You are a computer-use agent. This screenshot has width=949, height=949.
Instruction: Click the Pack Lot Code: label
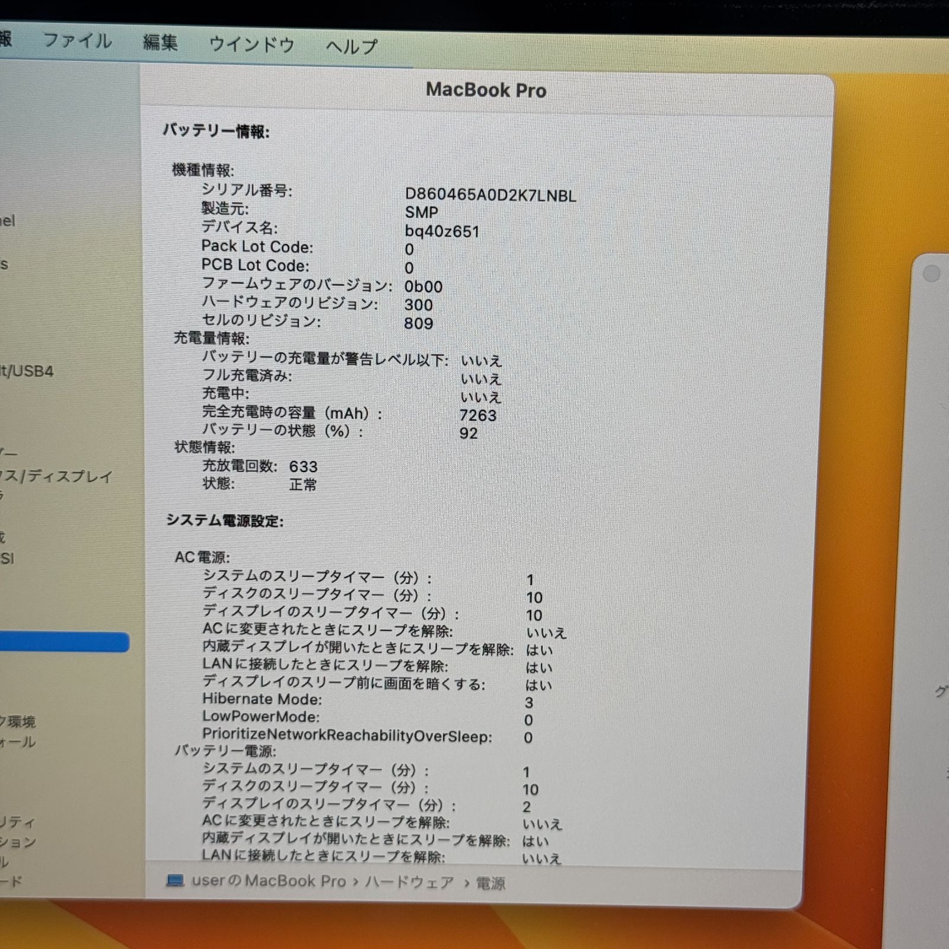257,247
